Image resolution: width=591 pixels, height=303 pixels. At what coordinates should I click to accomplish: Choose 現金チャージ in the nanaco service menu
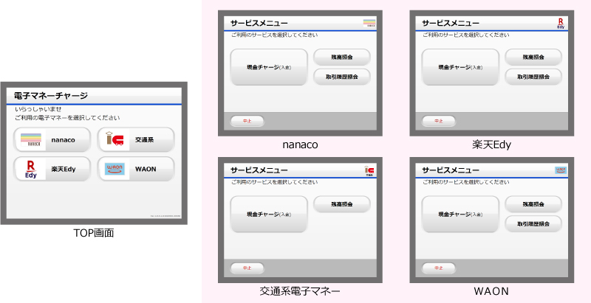click(269, 67)
